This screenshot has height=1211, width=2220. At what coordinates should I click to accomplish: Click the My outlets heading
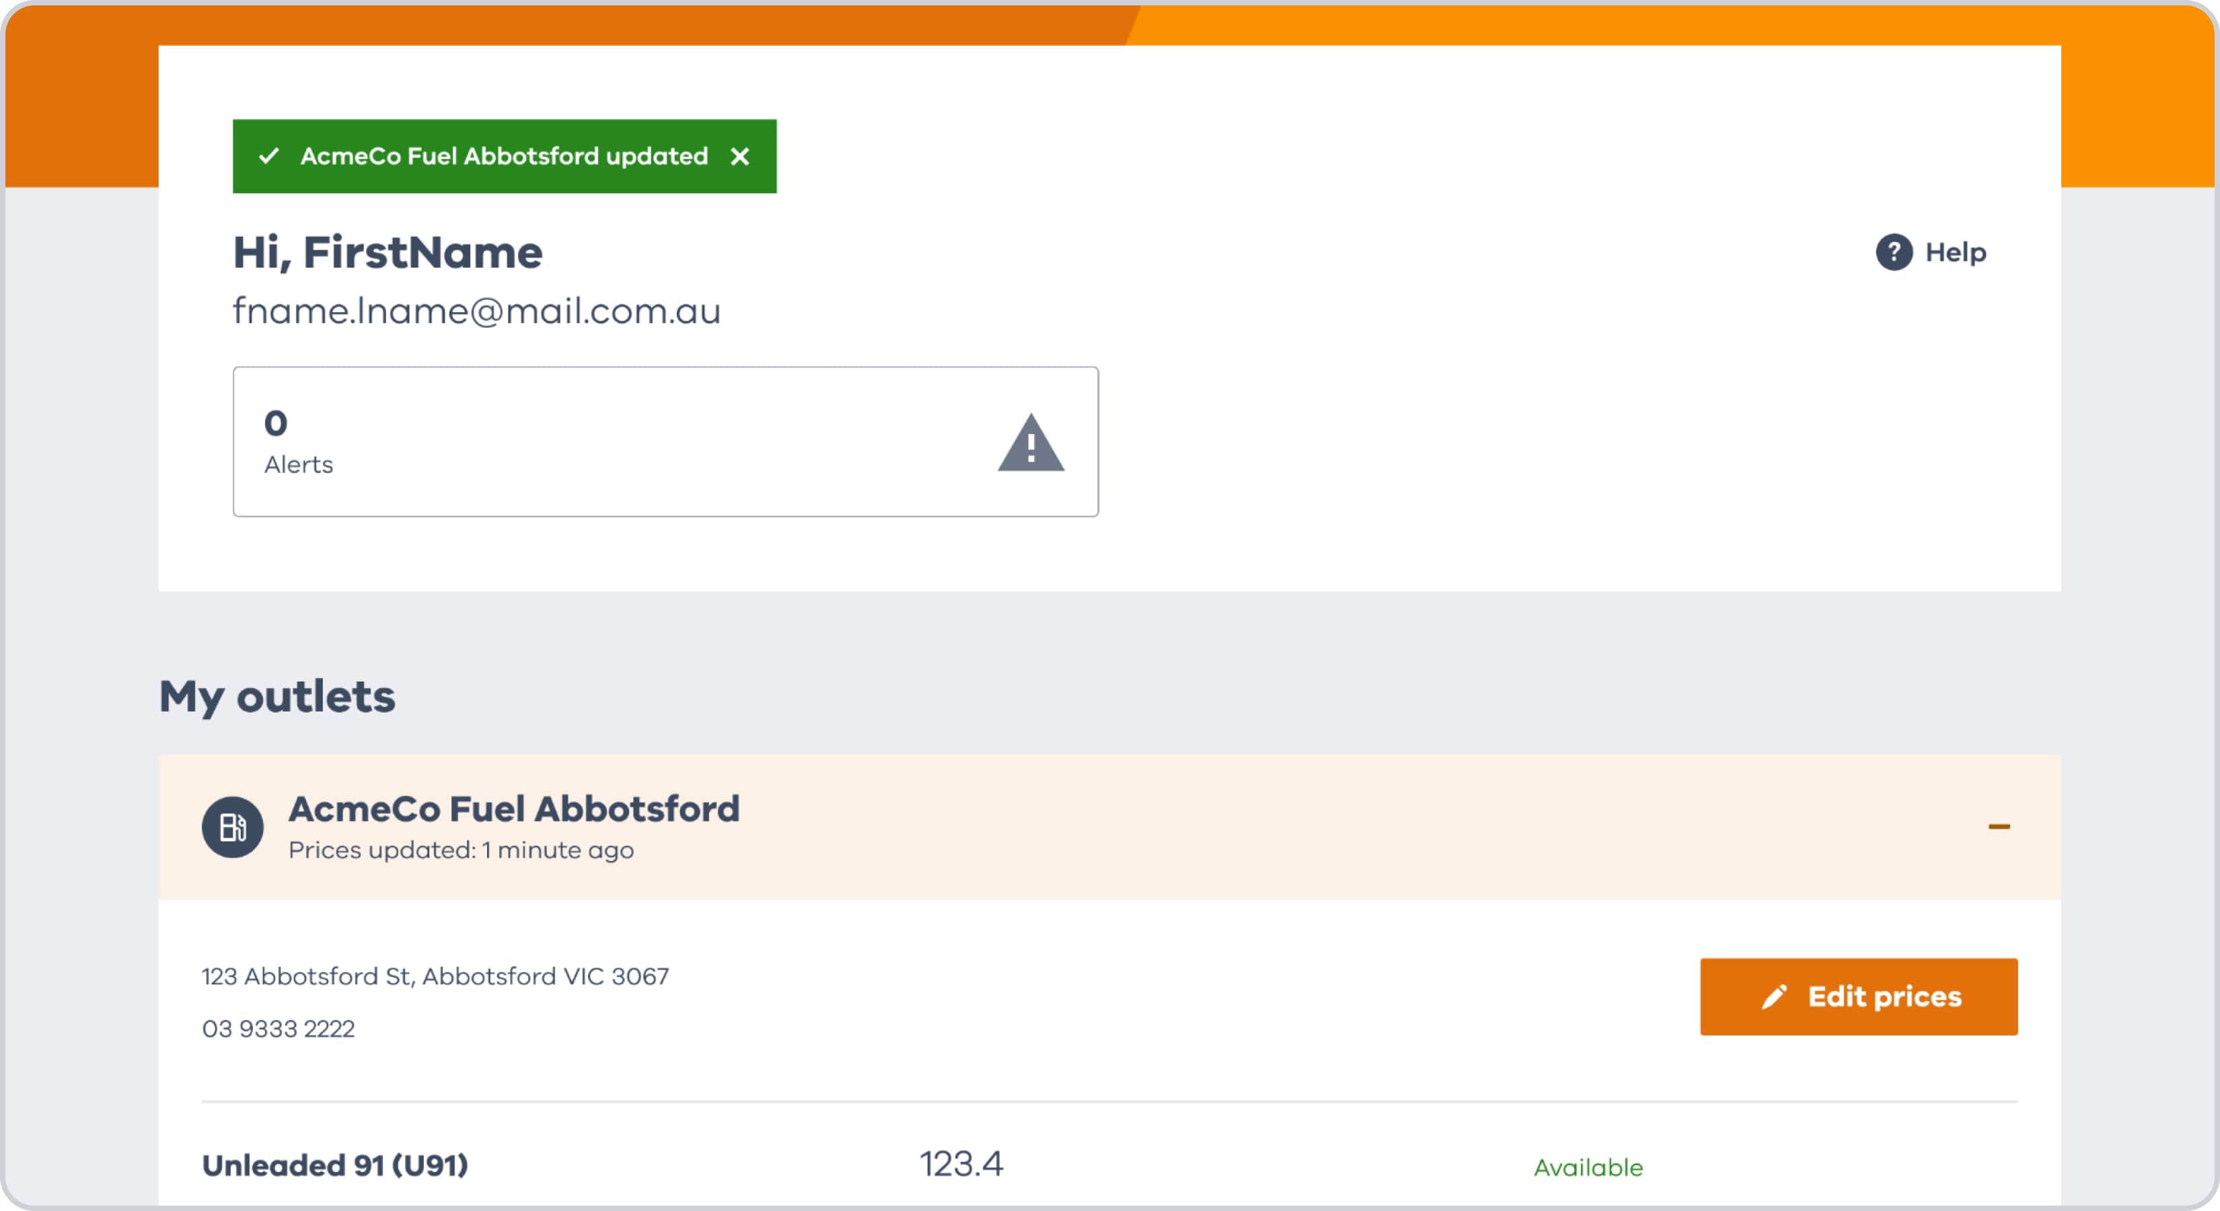point(276,696)
